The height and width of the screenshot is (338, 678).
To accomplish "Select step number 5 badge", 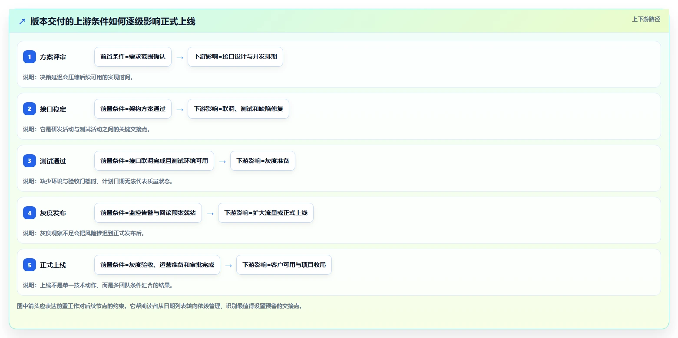I will click(x=30, y=265).
